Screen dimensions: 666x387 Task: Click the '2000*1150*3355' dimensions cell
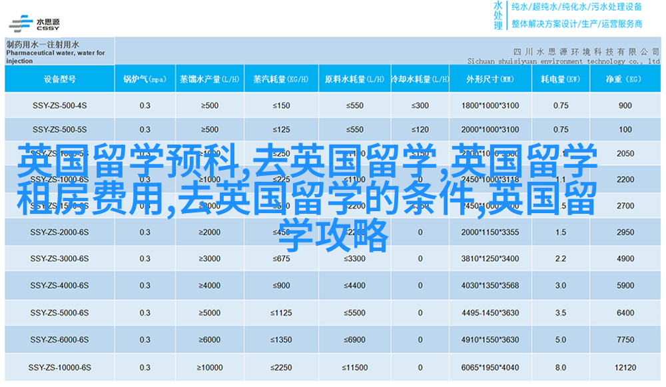coord(490,232)
